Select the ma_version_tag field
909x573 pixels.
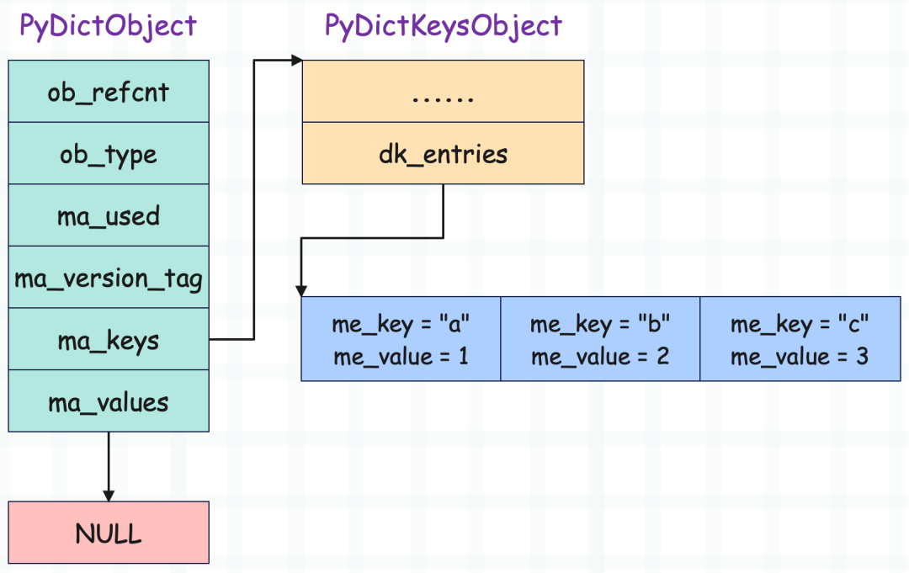click(109, 278)
